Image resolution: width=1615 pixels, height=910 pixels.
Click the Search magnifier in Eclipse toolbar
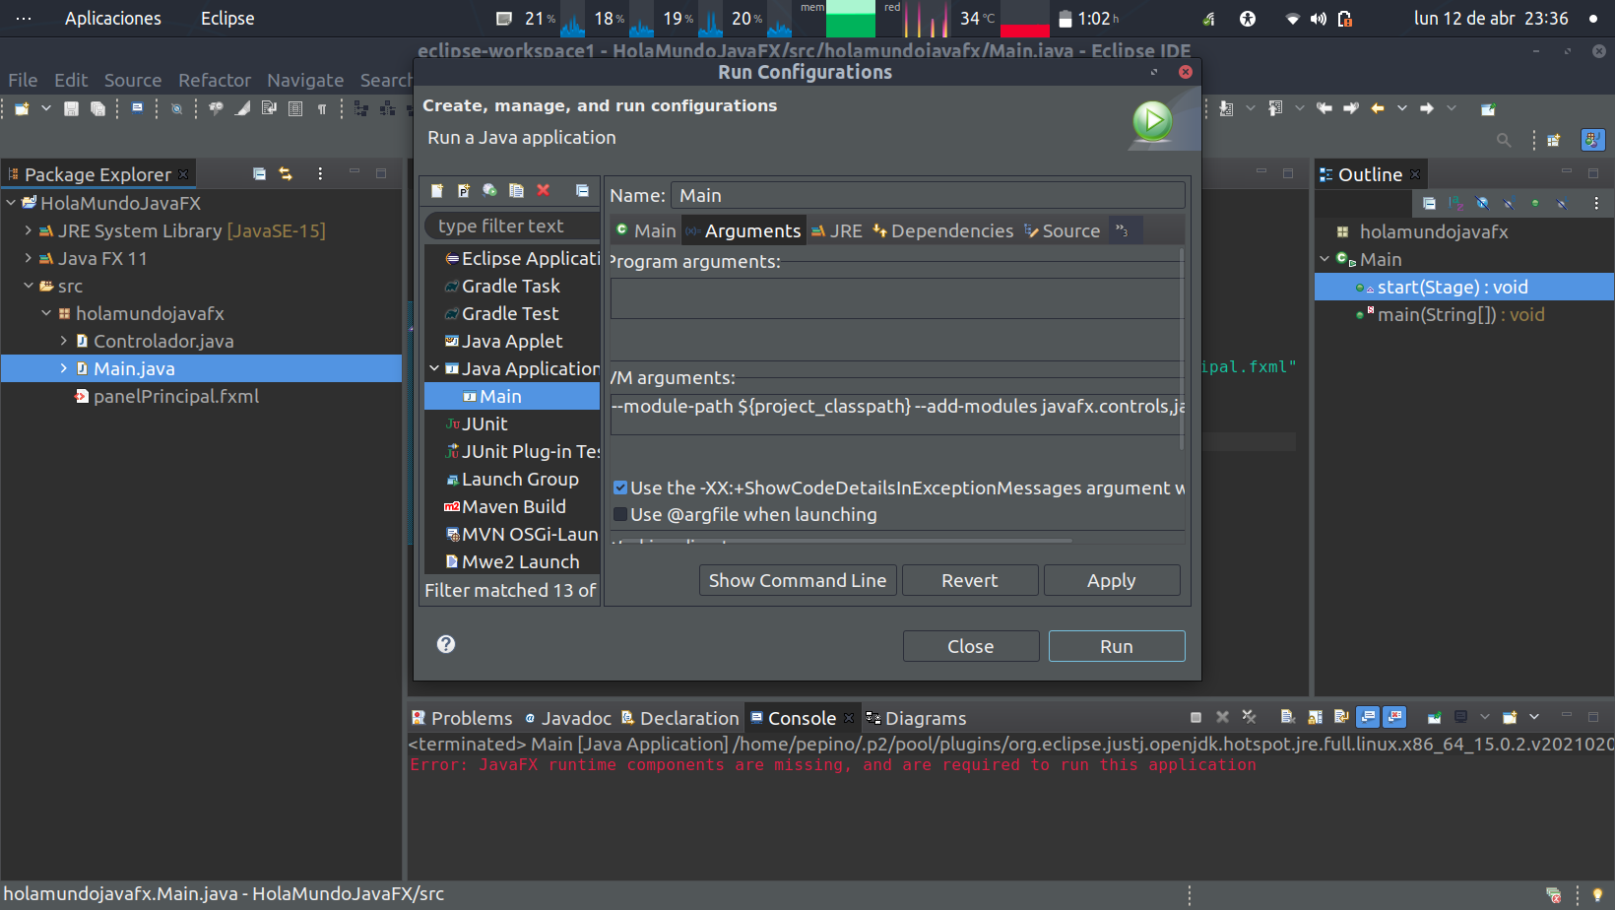point(1504,140)
